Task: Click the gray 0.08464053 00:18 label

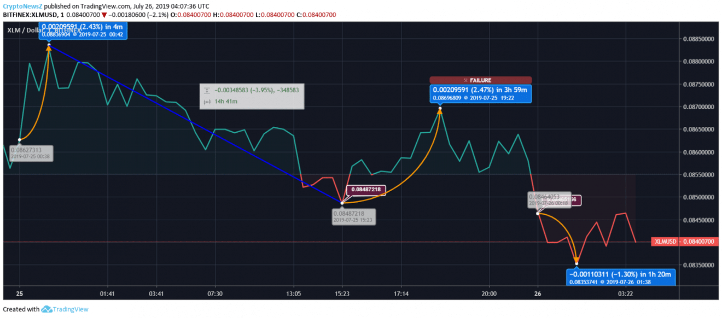Action: tap(549, 200)
